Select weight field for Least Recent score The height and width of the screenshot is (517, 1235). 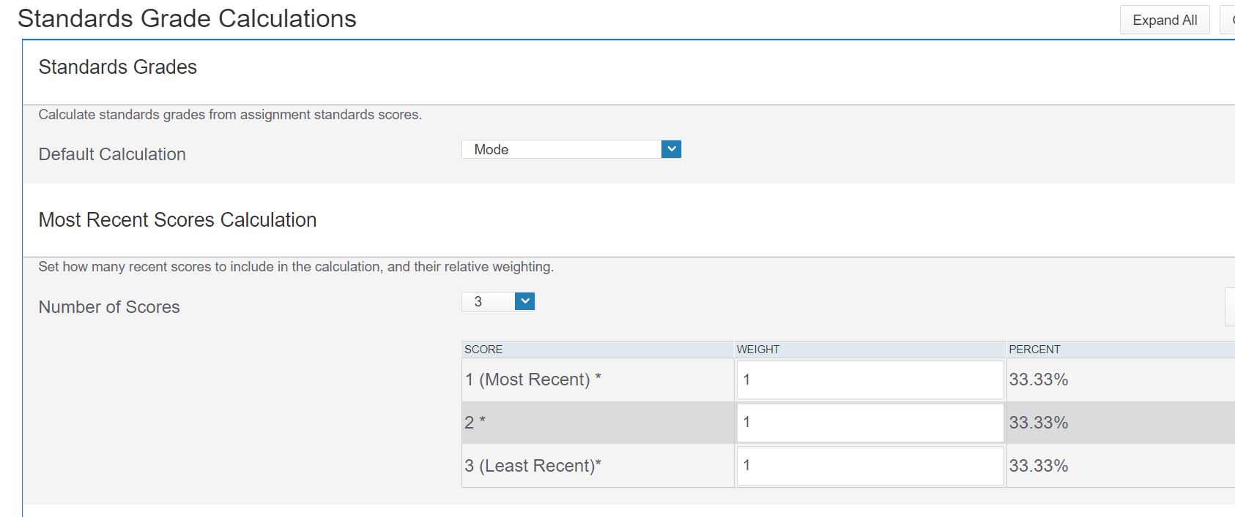point(869,466)
